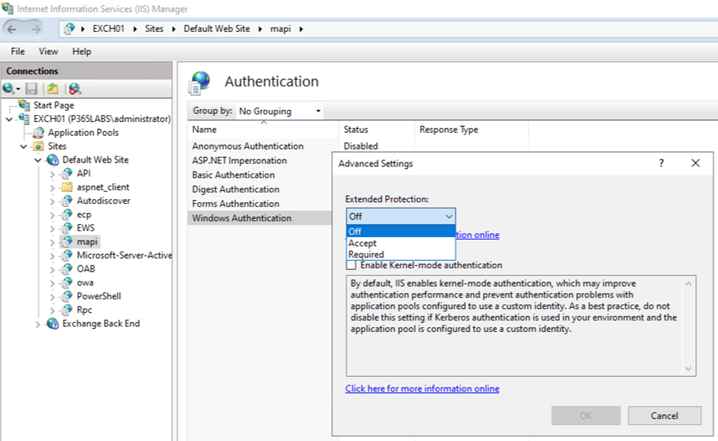Click the EXCH01 server icon in tree

(24, 118)
